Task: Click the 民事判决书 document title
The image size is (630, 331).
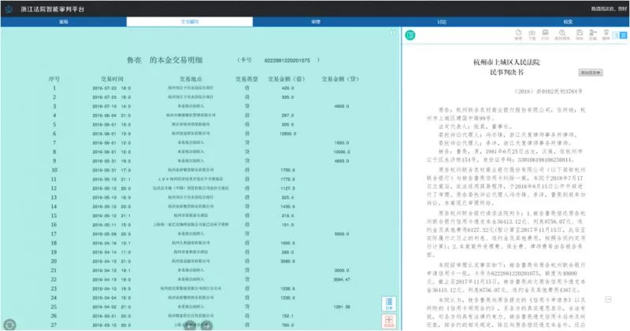Action: [x=506, y=72]
